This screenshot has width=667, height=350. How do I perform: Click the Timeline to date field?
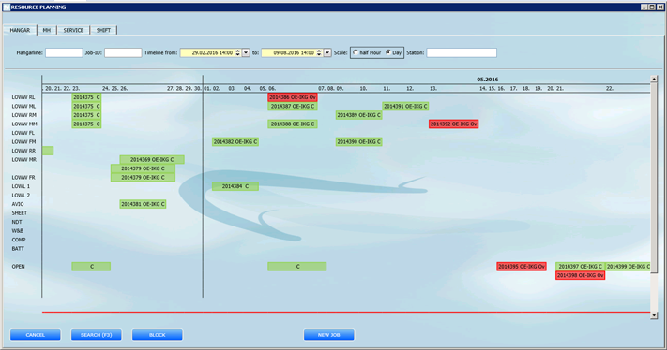tap(290, 52)
